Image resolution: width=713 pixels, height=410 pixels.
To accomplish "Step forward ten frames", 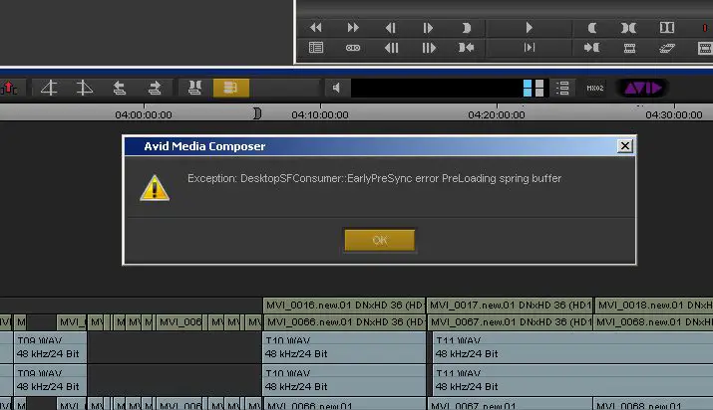I will coord(429,48).
